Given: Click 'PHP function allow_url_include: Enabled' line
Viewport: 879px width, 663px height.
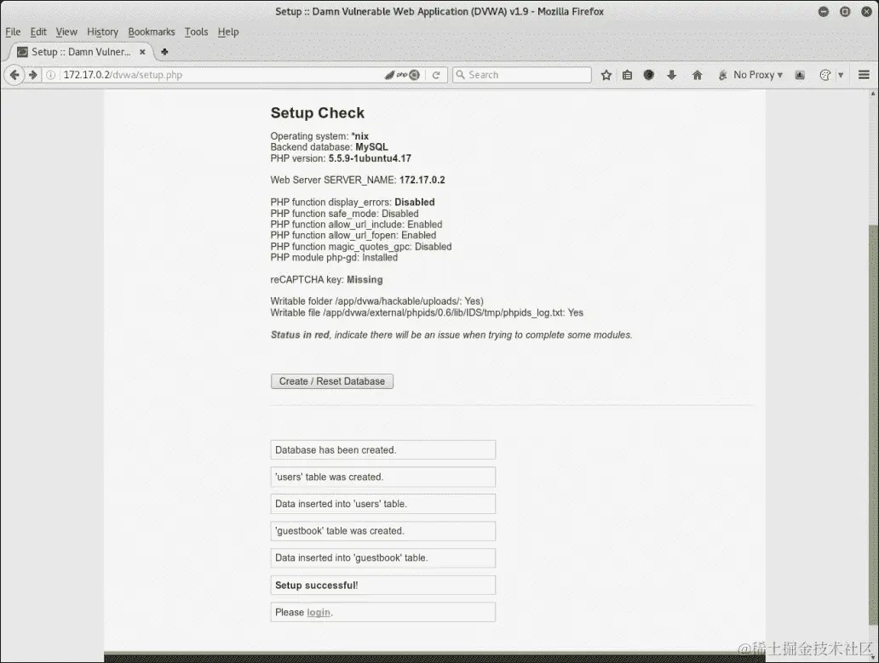Looking at the screenshot, I should coord(356,224).
